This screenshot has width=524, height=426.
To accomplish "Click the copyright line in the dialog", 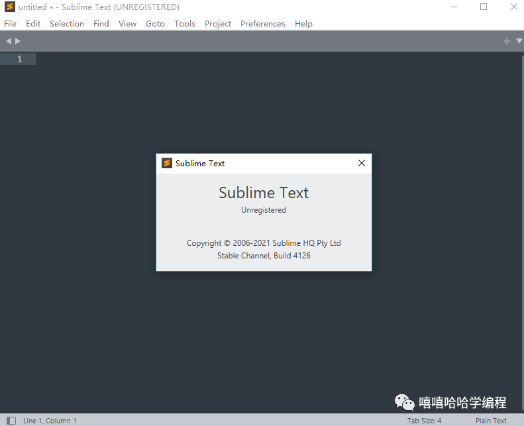I will pyautogui.click(x=264, y=243).
